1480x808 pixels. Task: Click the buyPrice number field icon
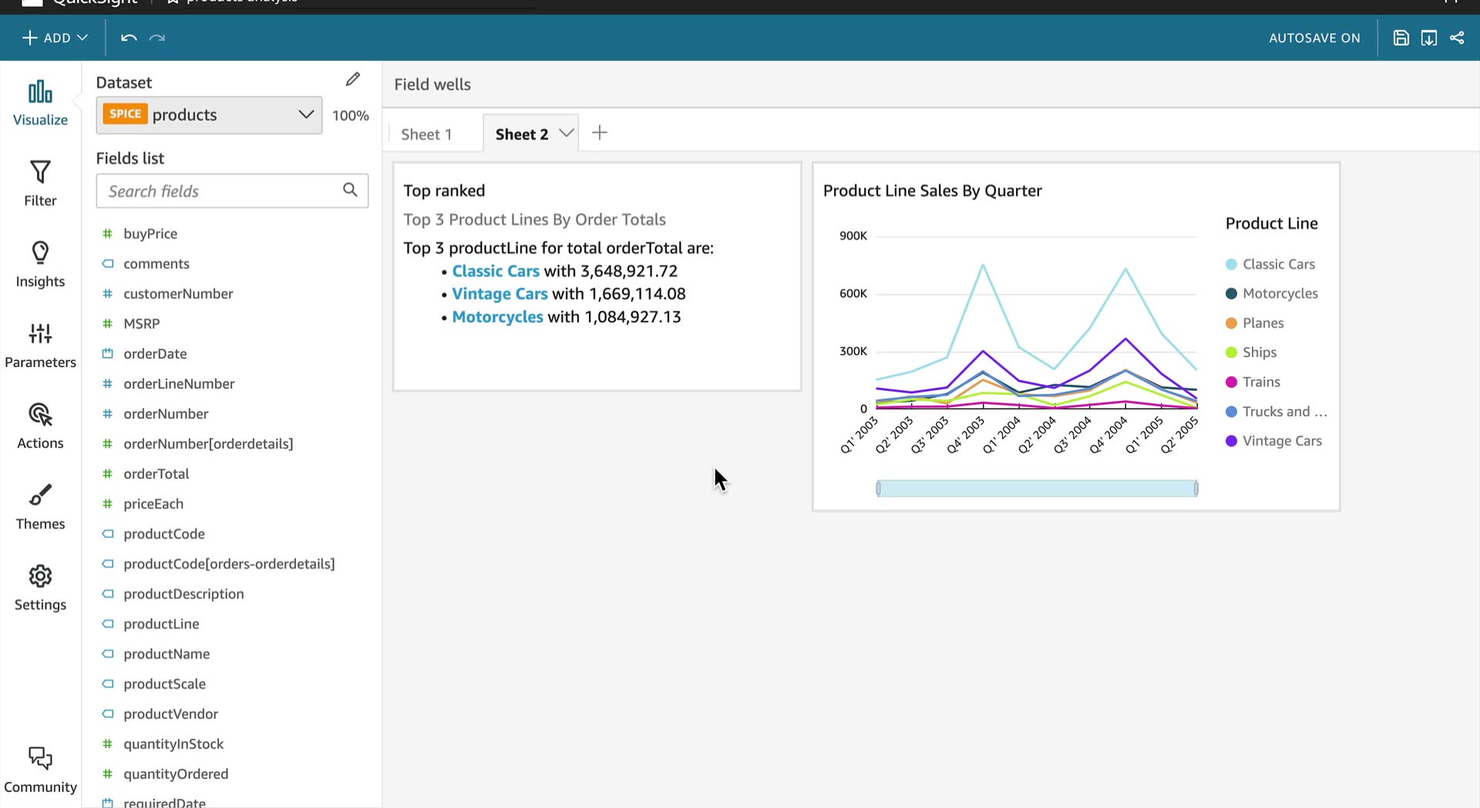(108, 234)
